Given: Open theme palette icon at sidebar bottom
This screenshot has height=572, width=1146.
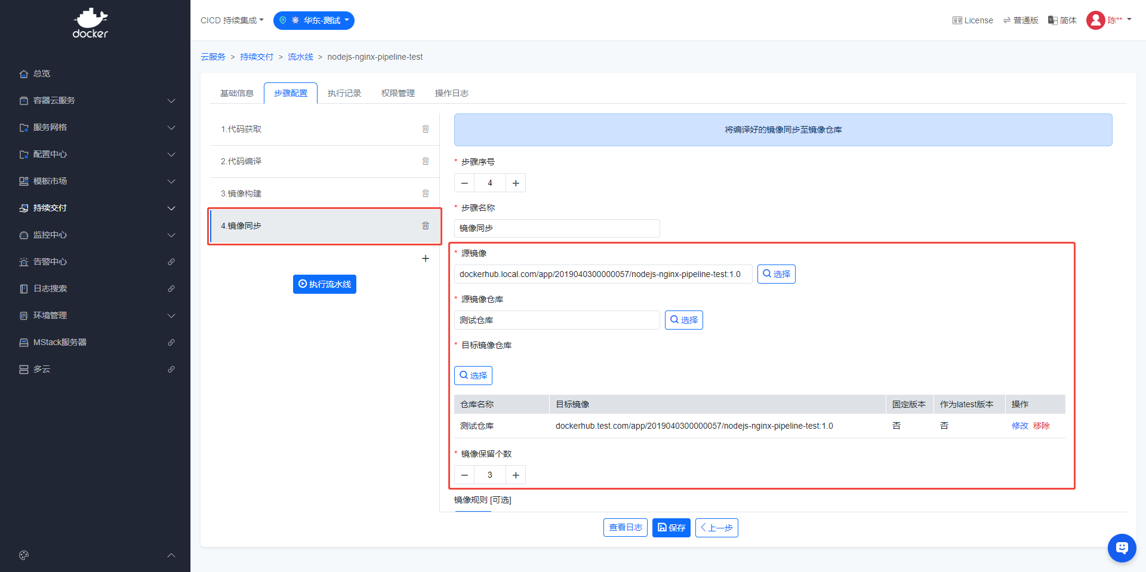Looking at the screenshot, I should pos(24,555).
